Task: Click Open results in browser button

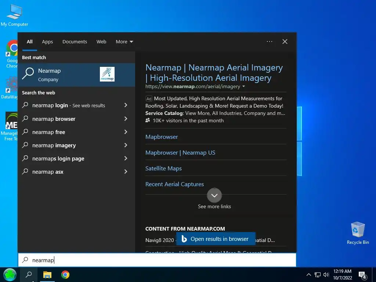Action: coord(216,239)
